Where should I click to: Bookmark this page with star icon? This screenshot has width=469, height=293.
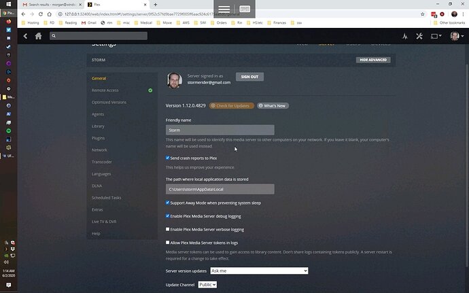422,14
